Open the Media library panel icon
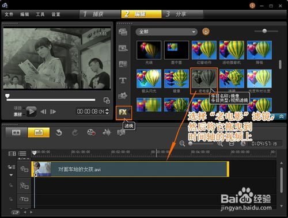The height and width of the screenshot is (218, 288). 123,32
